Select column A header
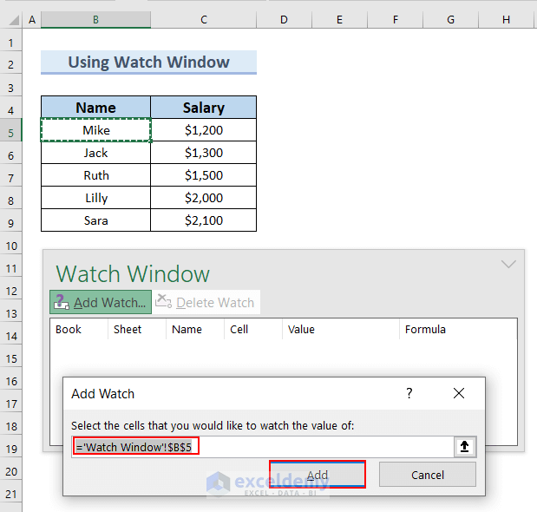The image size is (537, 512). (x=32, y=20)
